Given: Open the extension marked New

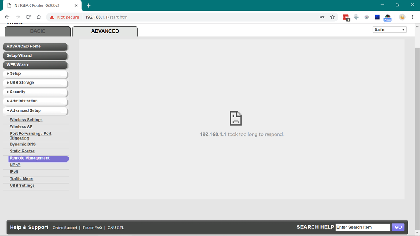Looking at the screenshot, I should 388,18.
